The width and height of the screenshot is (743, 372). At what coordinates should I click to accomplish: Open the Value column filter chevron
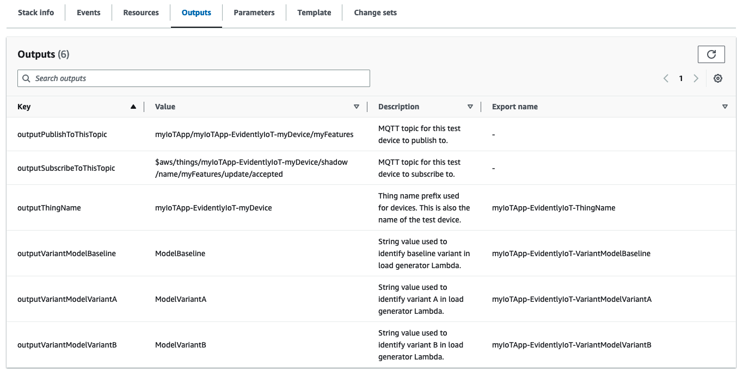(x=357, y=107)
